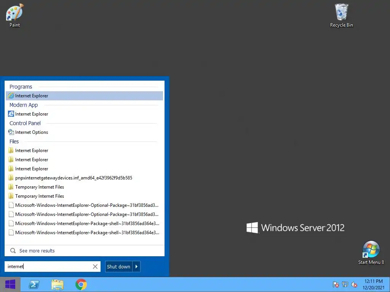Open Internet Options control panel item
The height and width of the screenshot is (292, 390).
tap(84, 132)
